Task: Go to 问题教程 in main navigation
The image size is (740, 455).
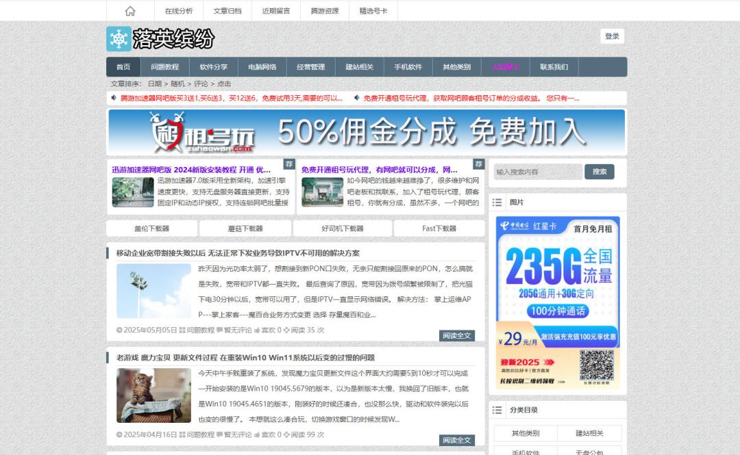Action: pyautogui.click(x=165, y=67)
